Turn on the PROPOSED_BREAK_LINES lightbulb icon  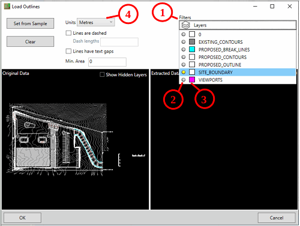(184, 49)
